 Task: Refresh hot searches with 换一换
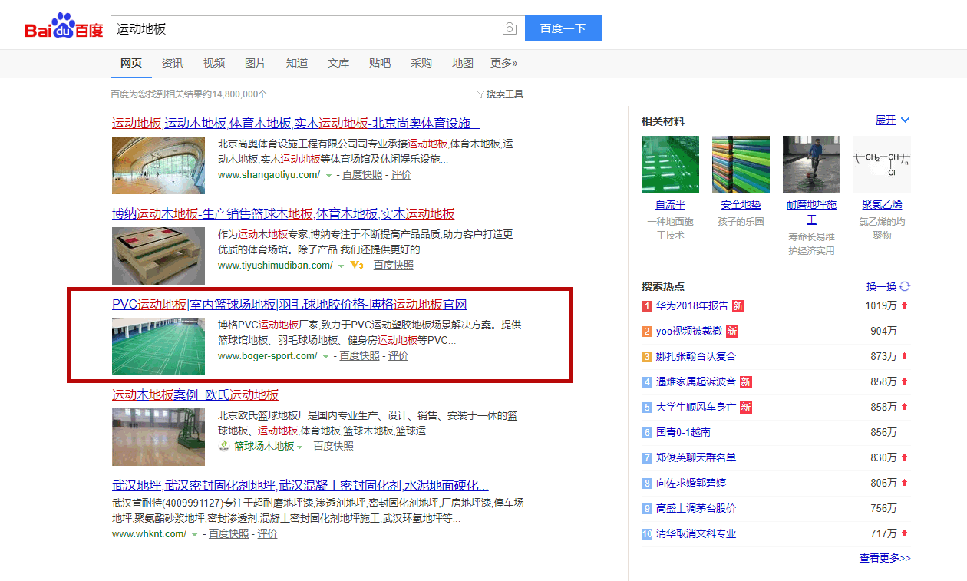pyautogui.click(x=888, y=287)
